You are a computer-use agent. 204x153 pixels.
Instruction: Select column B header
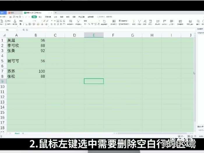click(36, 35)
